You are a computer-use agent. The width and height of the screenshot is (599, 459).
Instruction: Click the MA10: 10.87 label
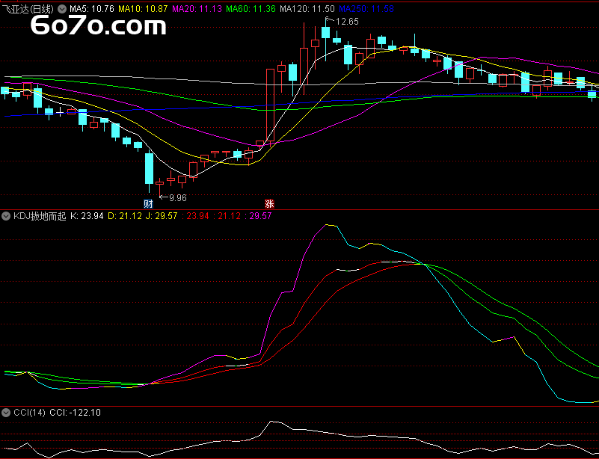pyautogui.click(x=143, y=9)
